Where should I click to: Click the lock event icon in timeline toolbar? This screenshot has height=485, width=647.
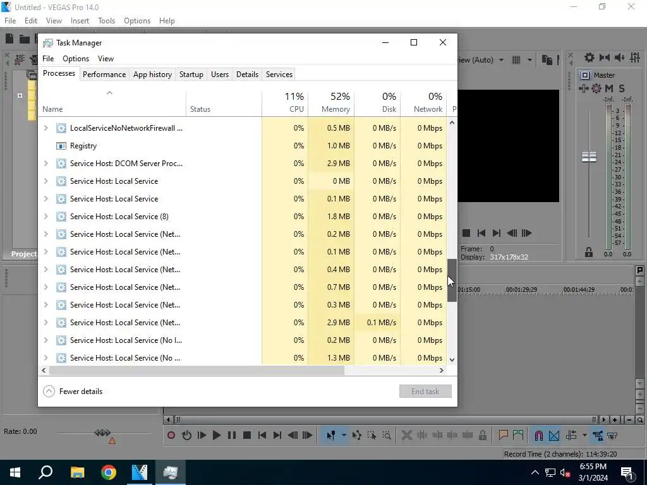coord(482,435)
